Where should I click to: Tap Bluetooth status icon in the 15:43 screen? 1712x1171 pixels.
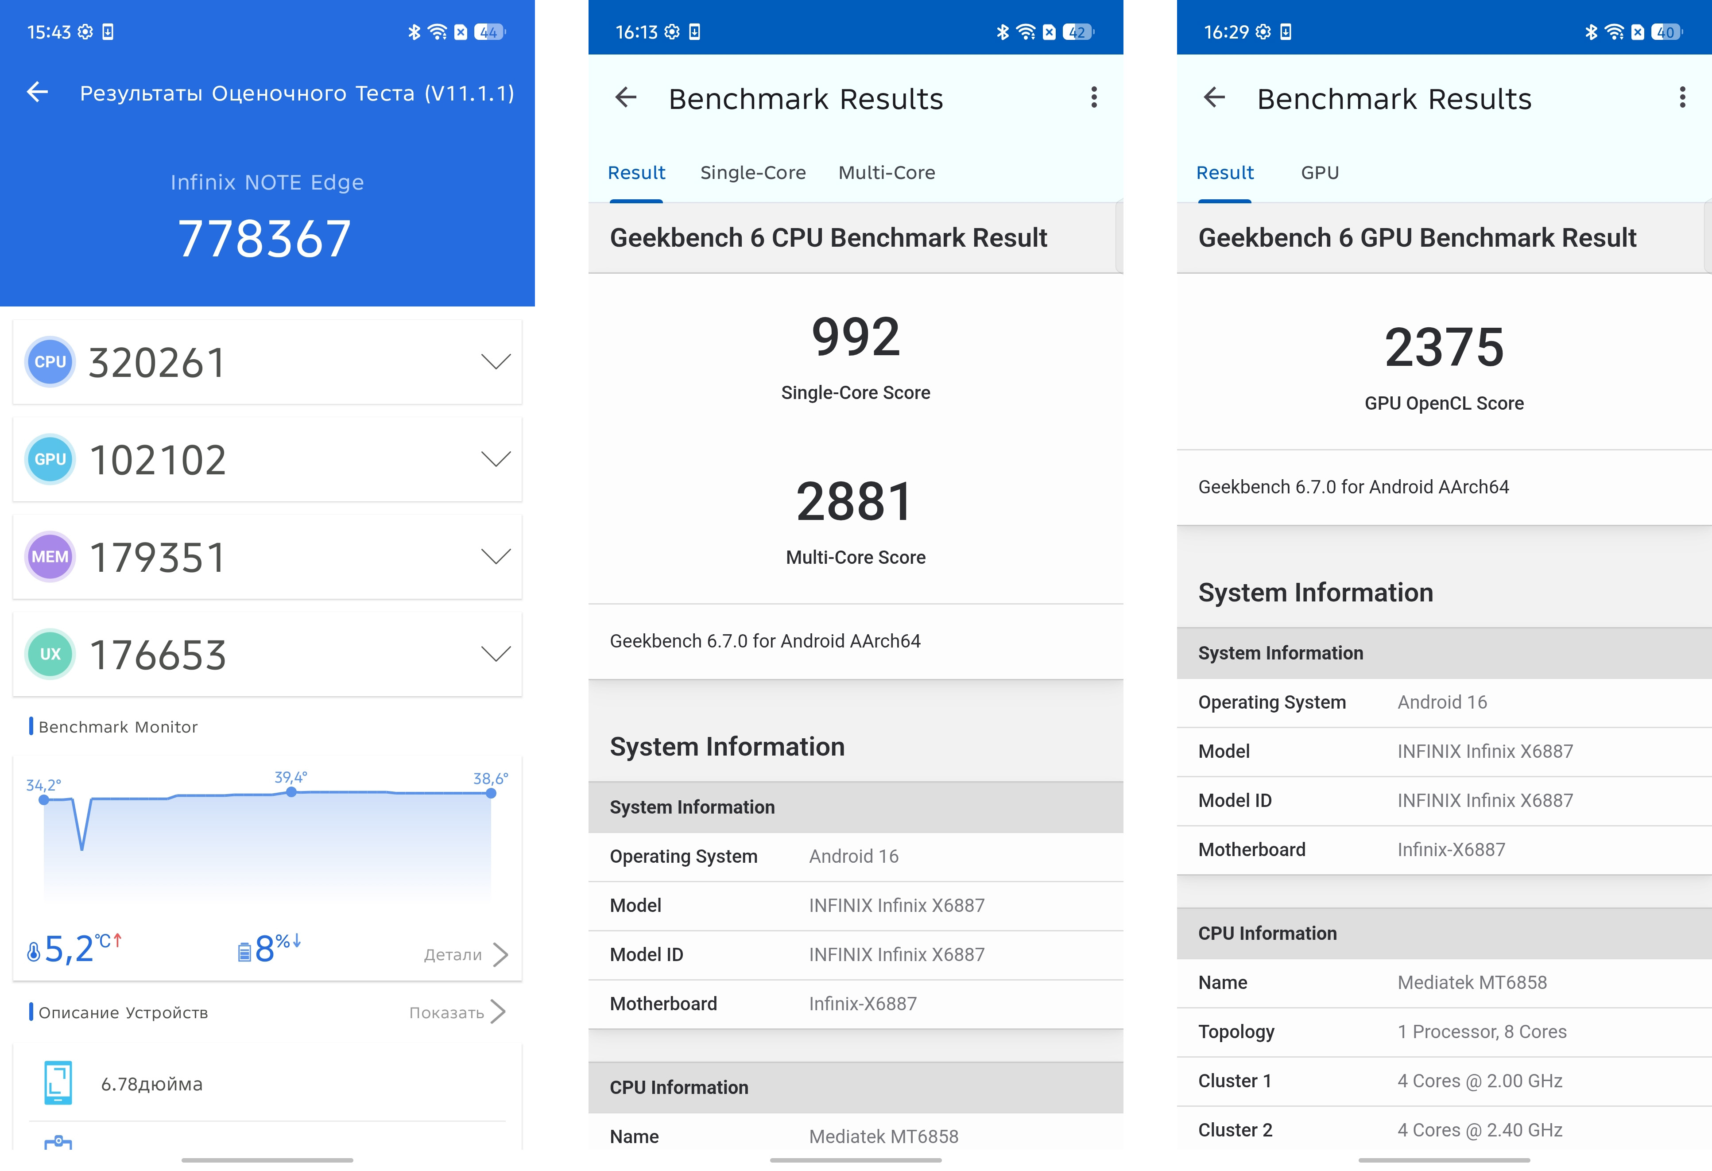414,32
